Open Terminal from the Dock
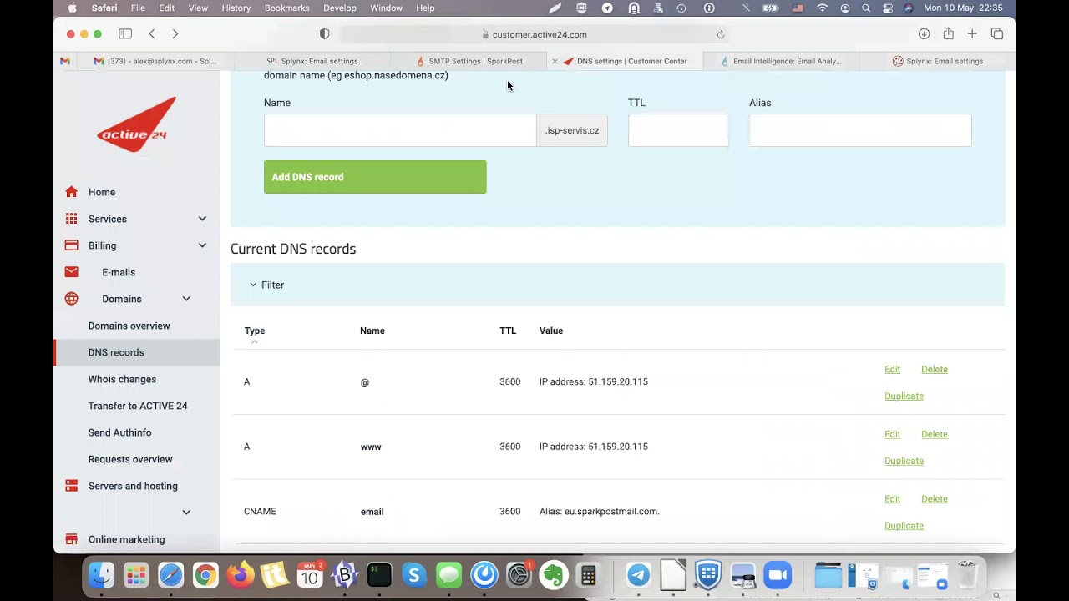Image resolution: width=1069 pixels, height=601 pixels. coord(379,575)
